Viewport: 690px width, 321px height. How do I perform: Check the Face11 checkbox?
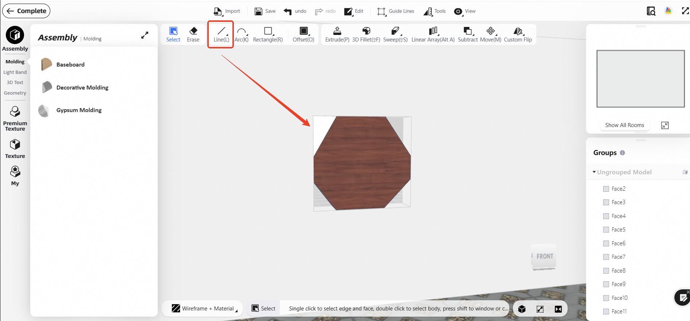point(606,312)
